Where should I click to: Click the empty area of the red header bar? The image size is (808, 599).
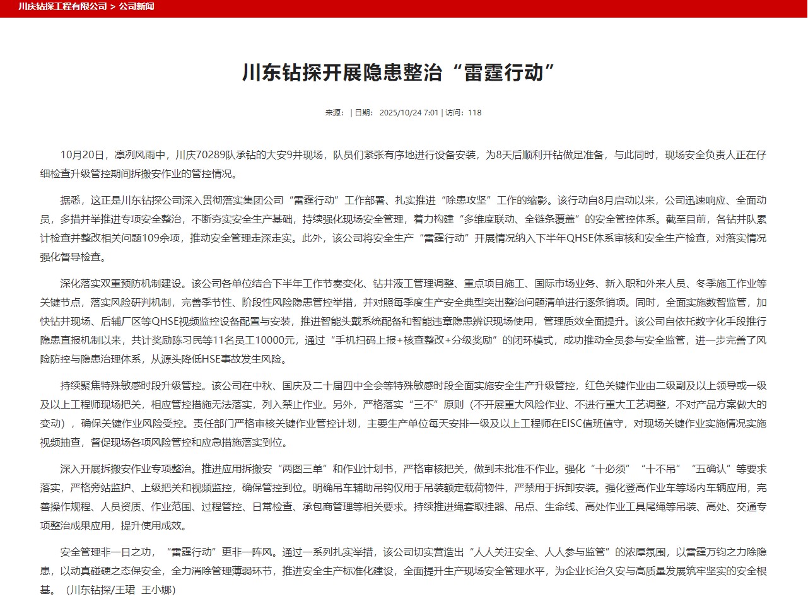[x=505, y=8]
